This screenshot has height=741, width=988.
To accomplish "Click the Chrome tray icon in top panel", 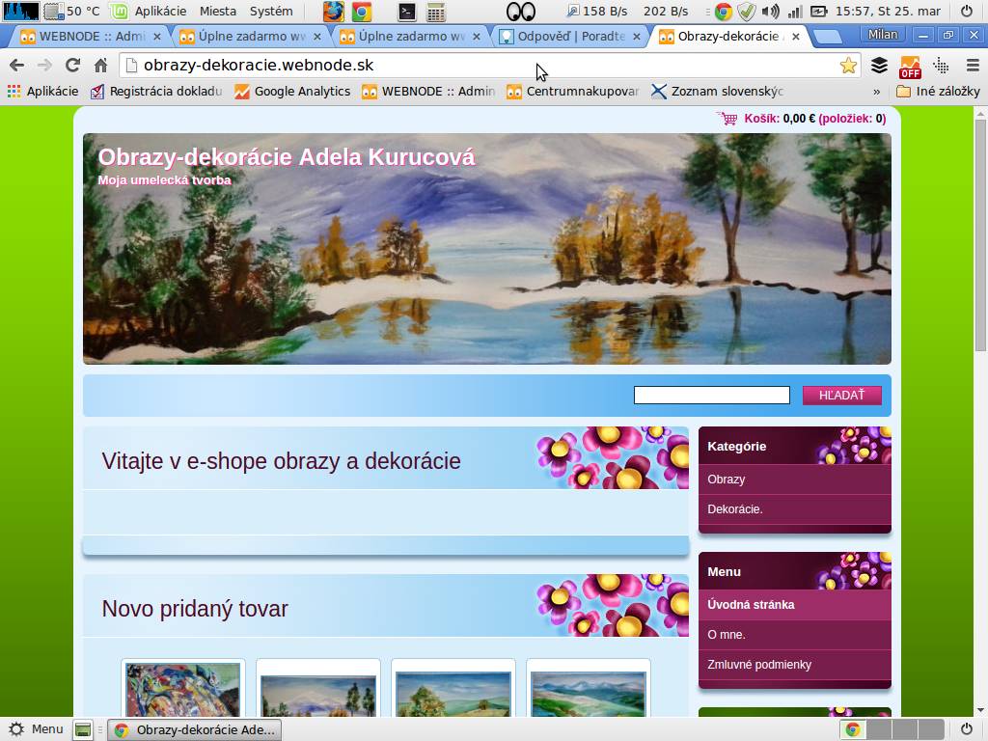I will (724, 12).
